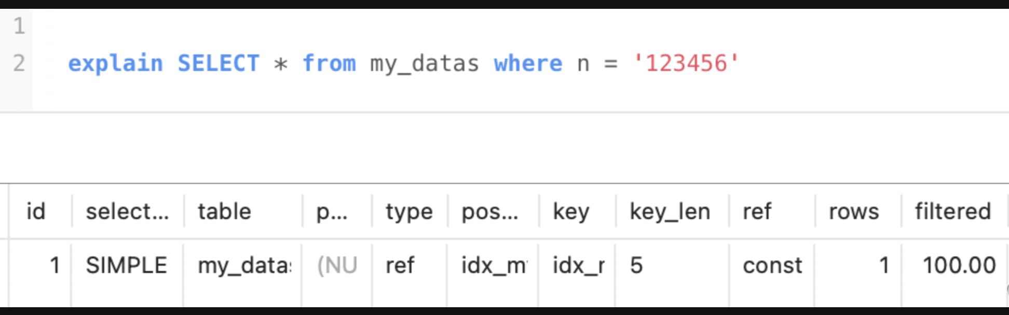
Task: Click line number 2 in the editor gutter
Action: pyautogui.click(x=19, y=63)
